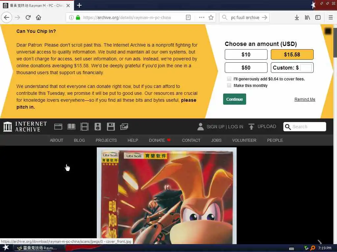Screen dimensions: 337x252
Task: Open the Software floppy disk icon
Action: coord(111,127)
